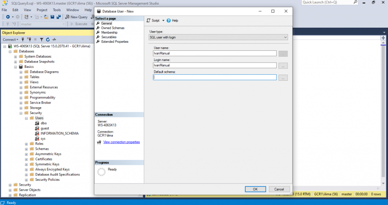Expand the Tables folder

21,77
